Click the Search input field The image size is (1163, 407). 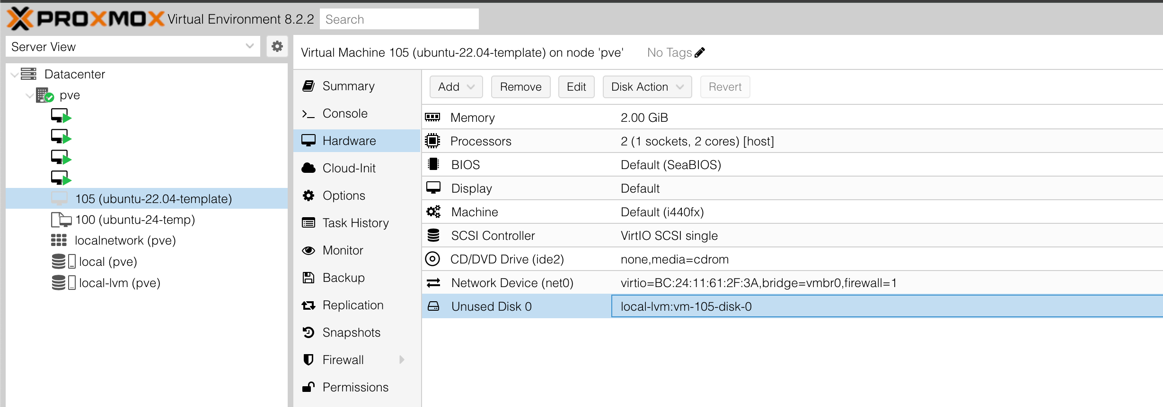399,19
